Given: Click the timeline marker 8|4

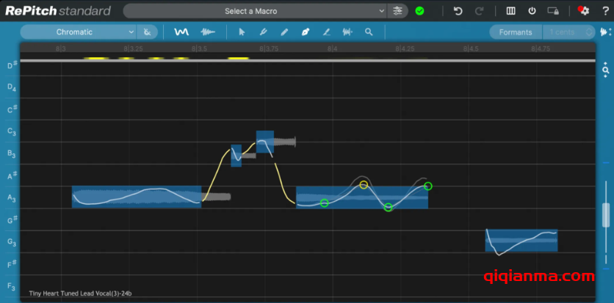Looking at the screenshot, I should click(x=333, y=49).
